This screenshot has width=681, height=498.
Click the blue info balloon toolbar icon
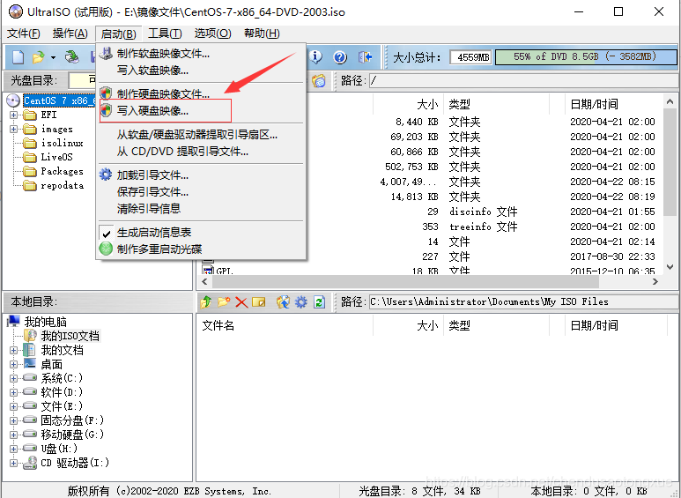pyautogui.click(x=315, y=57)
